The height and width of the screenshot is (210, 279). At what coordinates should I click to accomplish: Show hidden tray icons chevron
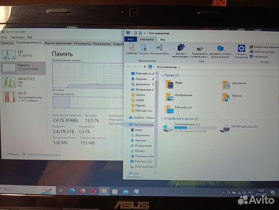(x=223, y=192)
